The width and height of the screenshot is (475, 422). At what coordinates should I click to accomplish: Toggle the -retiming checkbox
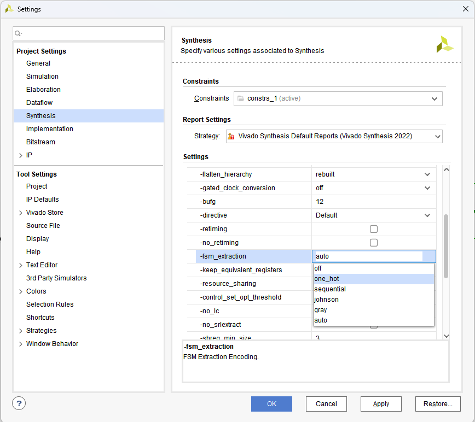coord(374,229)
